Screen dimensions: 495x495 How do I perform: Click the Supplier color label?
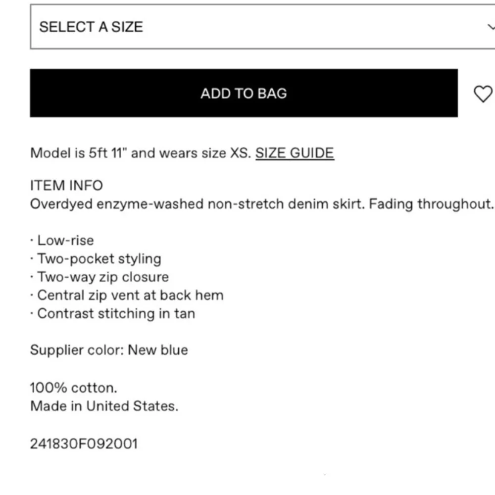point(77,350)
